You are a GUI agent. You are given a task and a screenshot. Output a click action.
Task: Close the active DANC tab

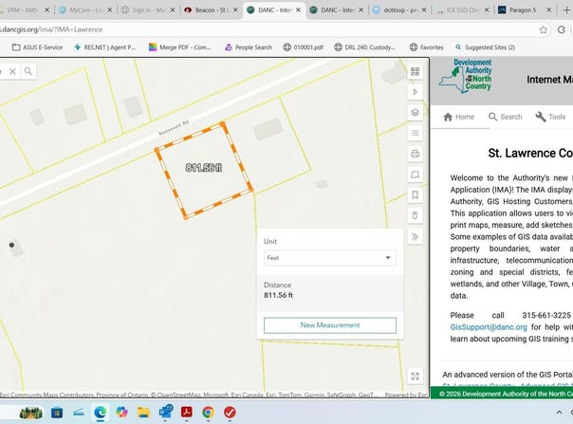298,10
